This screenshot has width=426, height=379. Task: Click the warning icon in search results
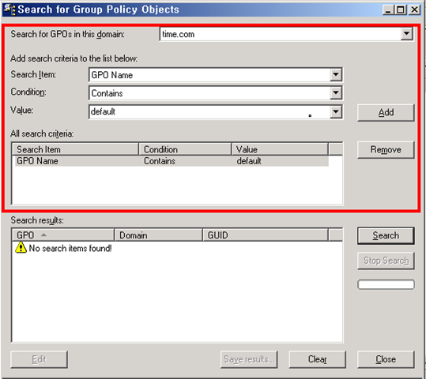(21, 248)
